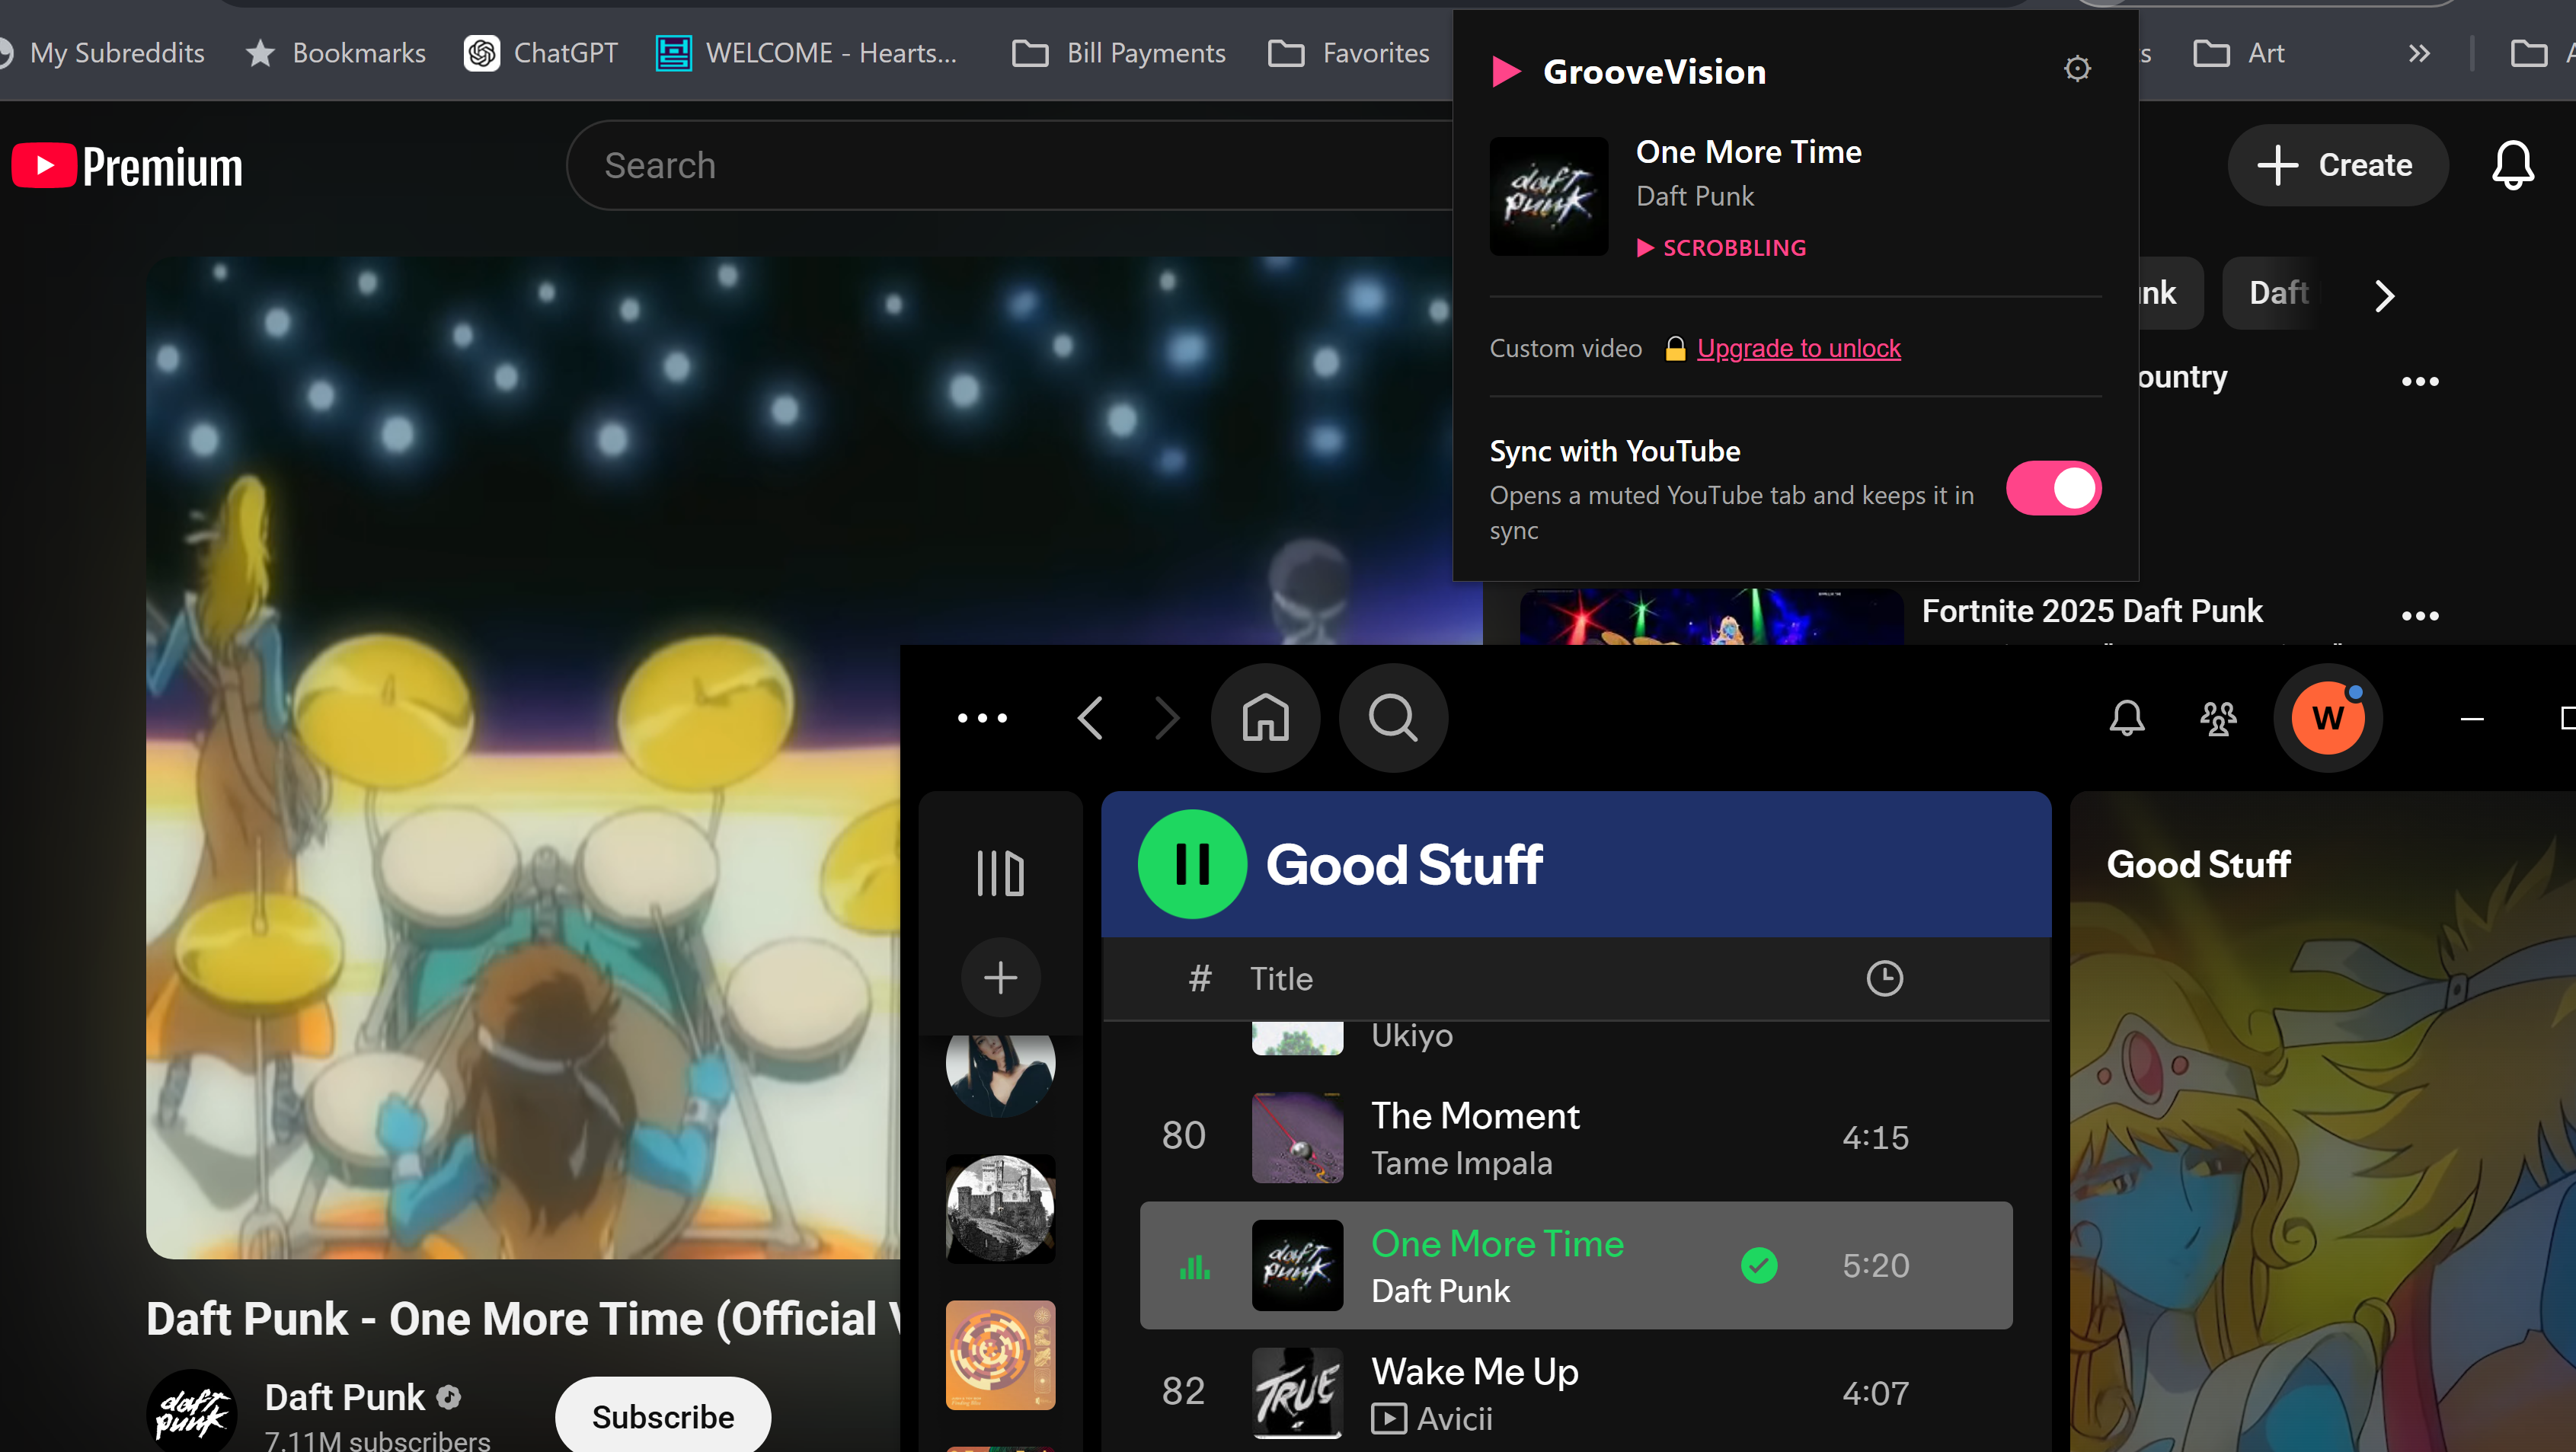Click Daft Punk album art in GrooveVision
The image size is (2576, 1452).
[1549, 197]
